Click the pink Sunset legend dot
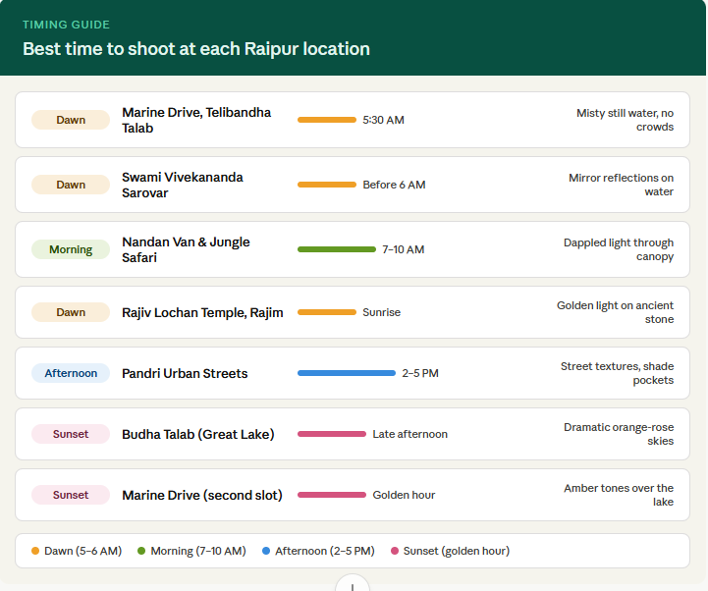 [394, 551]
